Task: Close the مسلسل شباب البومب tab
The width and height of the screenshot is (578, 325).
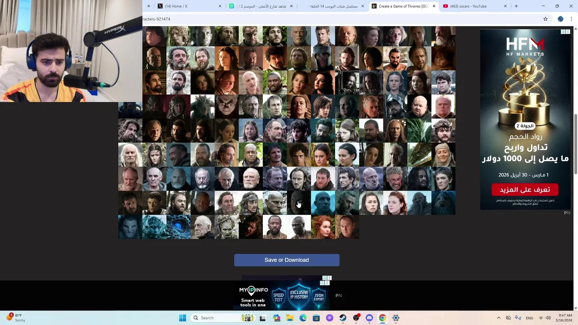Action: tap(363, 6)
